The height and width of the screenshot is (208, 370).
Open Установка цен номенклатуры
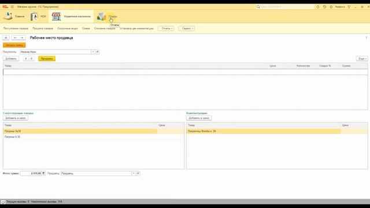click(136, 28)
